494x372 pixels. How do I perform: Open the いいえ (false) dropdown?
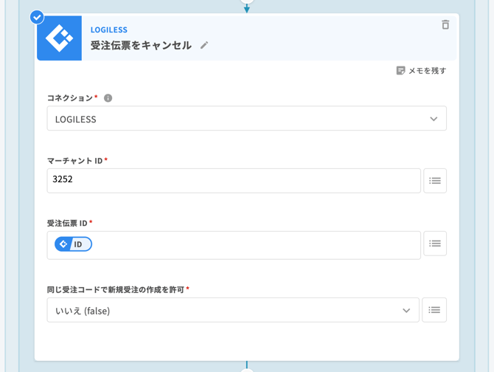pyautogui.click(x=221, y=311)
